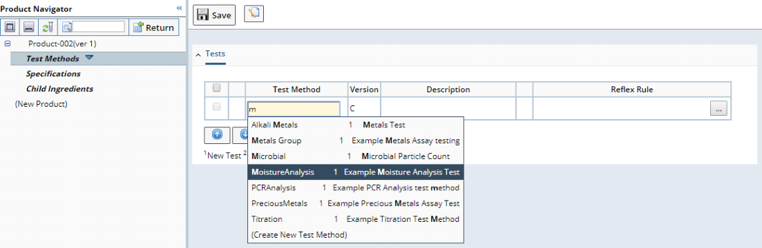Click the refresh test tube icon
This screenshot has height=248, width=762.
pos(48,27)
